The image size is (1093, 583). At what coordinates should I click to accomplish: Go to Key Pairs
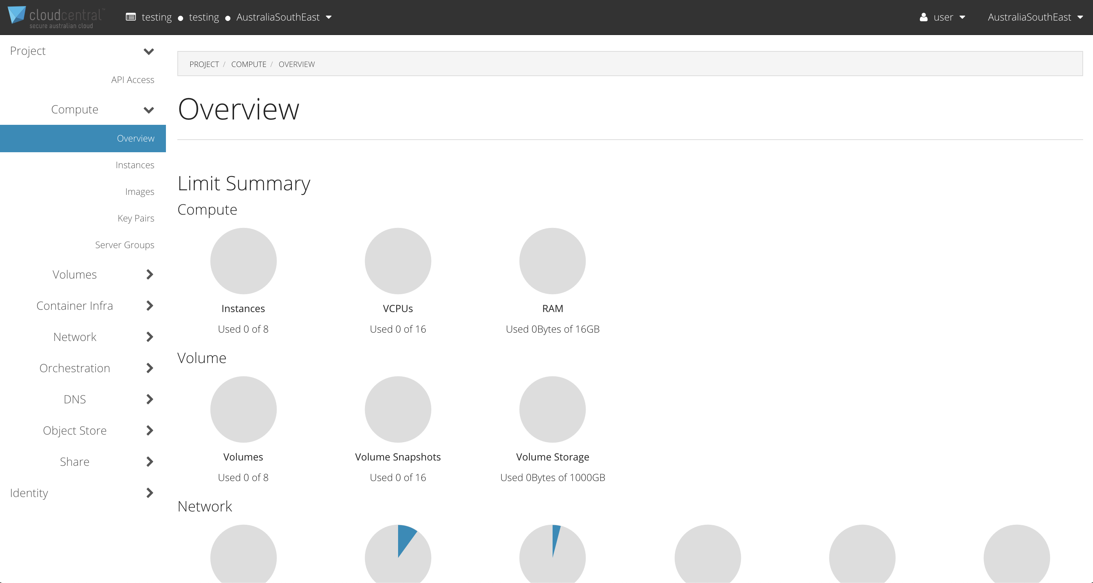click(136, 218)
